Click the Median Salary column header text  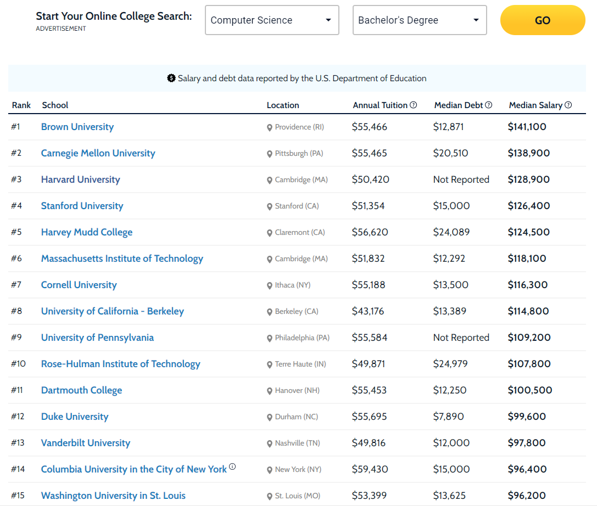click(x=535, y=105)
